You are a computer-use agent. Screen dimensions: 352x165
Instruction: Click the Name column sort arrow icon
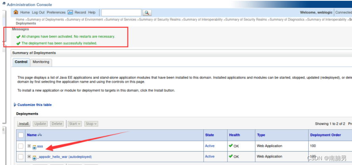click(40, 135)
